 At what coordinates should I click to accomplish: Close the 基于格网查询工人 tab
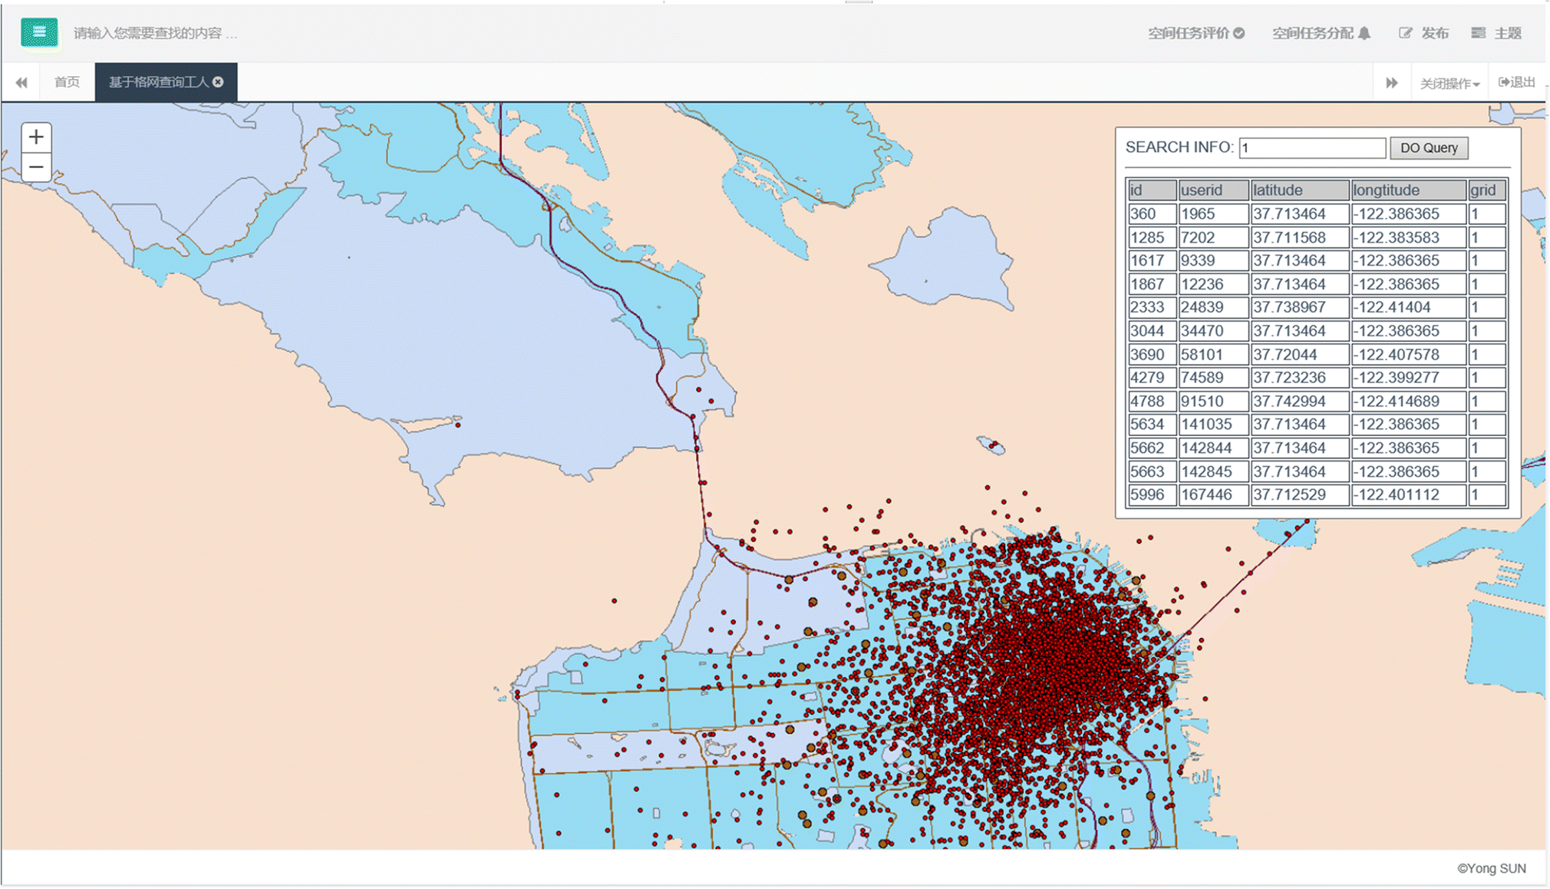pos(219,82)
